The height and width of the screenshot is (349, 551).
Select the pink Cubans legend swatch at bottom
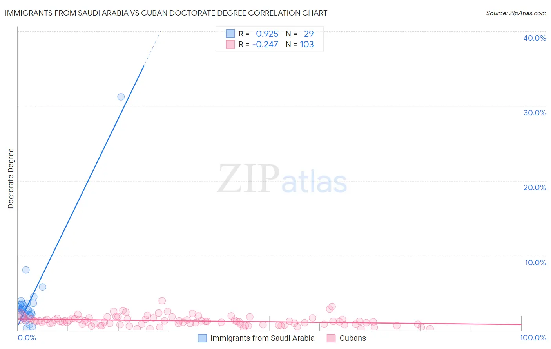pyautogui.click(x=332, y=338)
